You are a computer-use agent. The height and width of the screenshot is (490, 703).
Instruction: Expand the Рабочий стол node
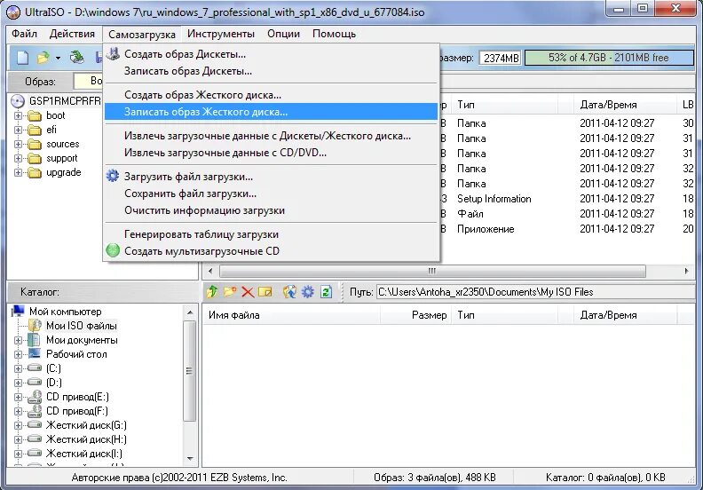click(18, 354)
